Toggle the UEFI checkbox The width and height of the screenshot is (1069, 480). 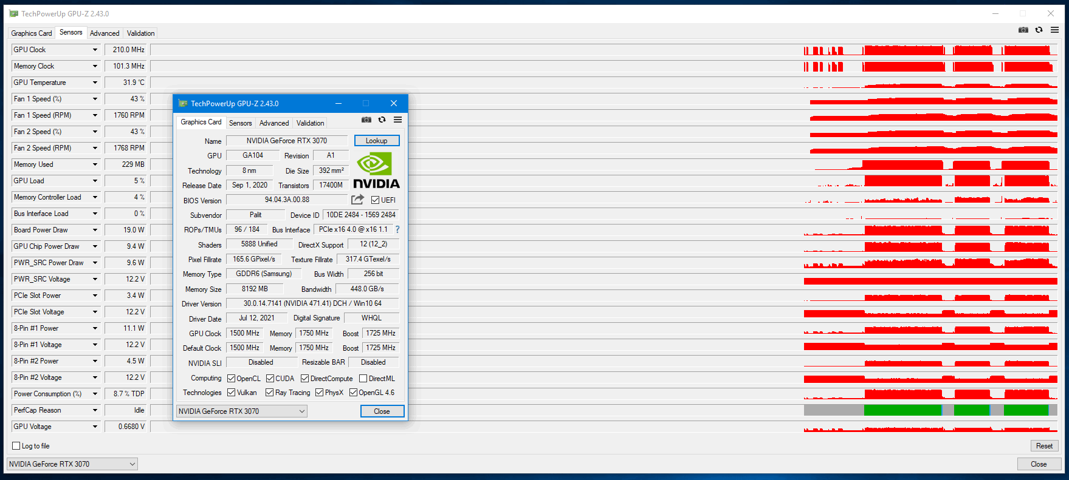[x=375, y=200]
